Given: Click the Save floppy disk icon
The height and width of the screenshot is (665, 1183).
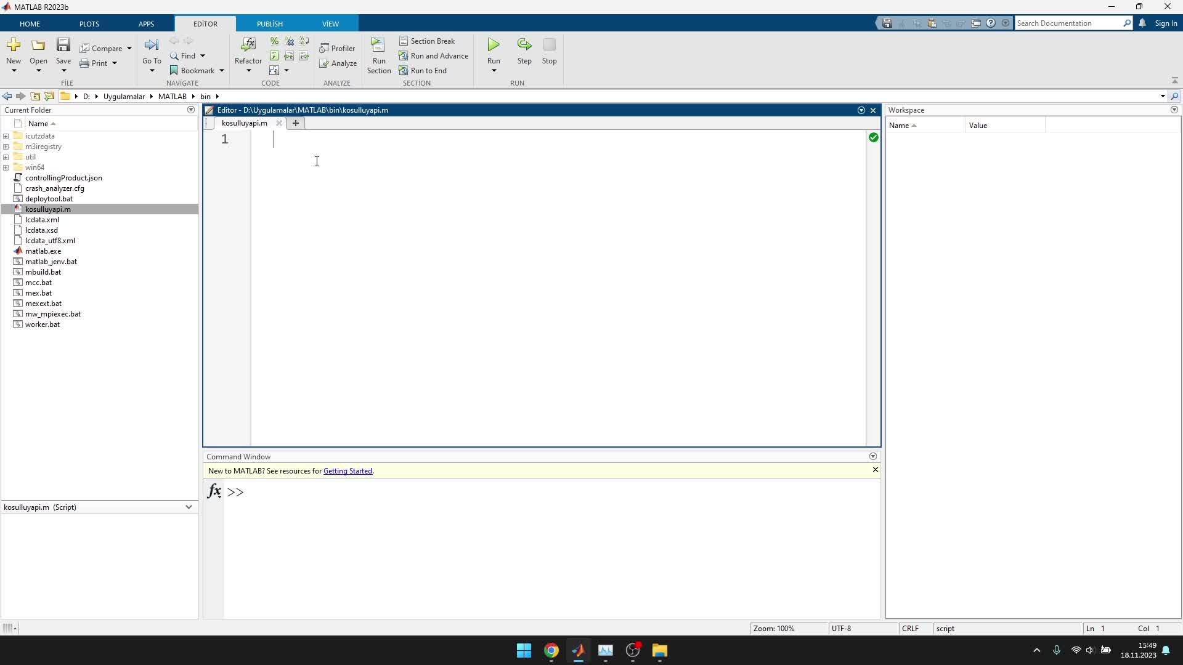Looking at the screenshot, I should point(63,45).
